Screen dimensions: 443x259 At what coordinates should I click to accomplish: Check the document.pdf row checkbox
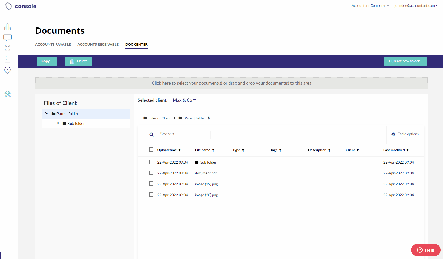click(151, 173)
